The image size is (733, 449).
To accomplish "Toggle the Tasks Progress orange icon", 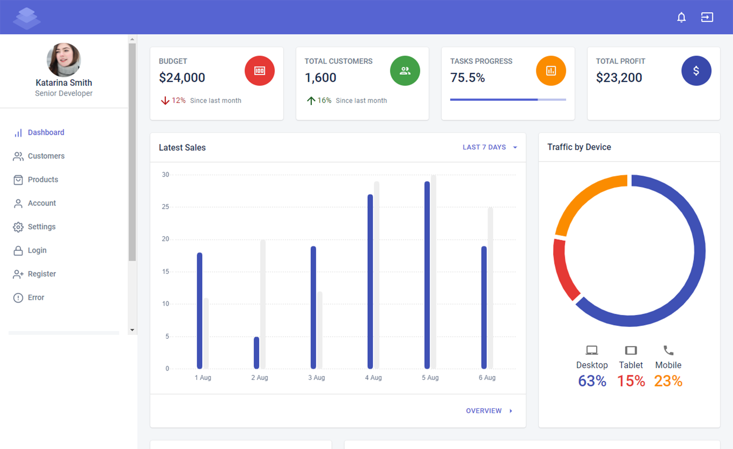I will tap(551, 71).
